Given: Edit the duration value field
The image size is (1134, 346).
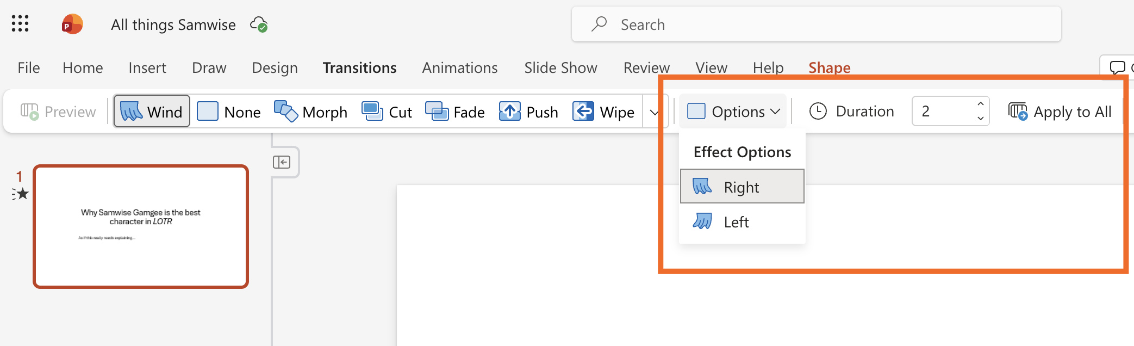Looking at the screenshot, I should click(x=943, y=112).
